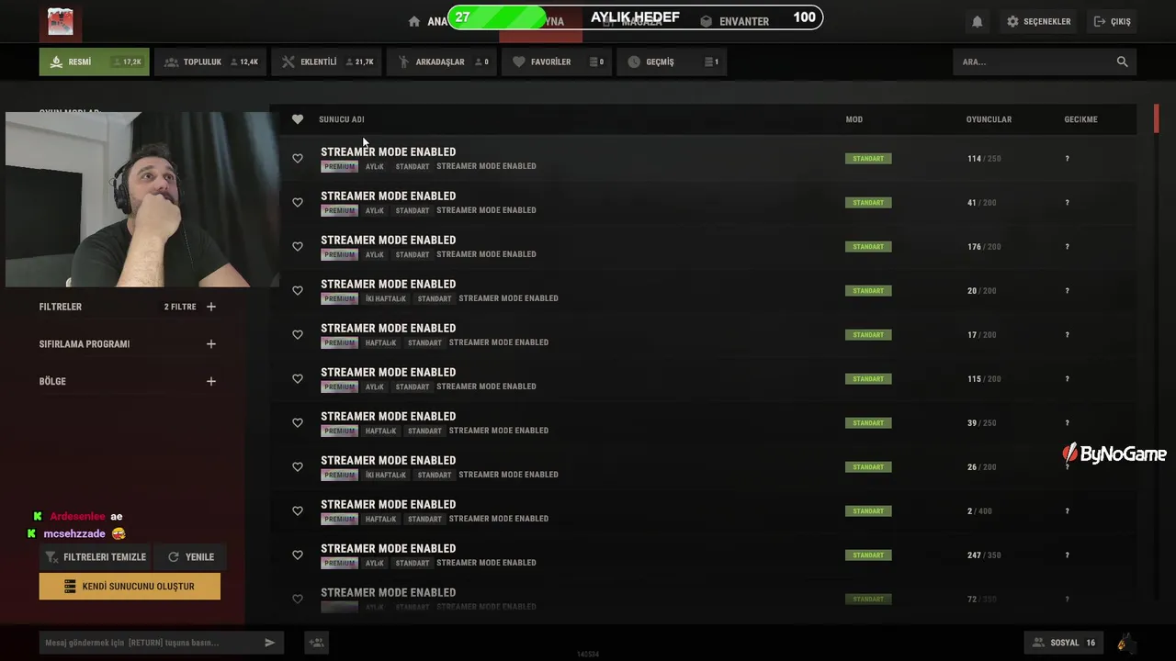Click the FİLTRELERİ TEMİZLE button

(x=95, y=556)
